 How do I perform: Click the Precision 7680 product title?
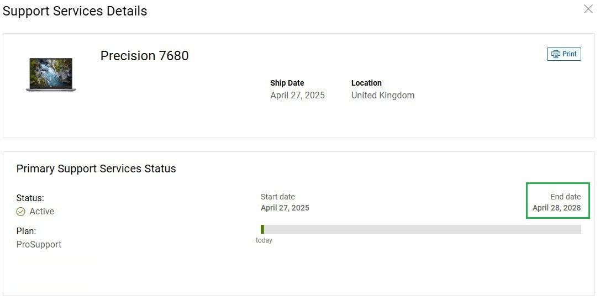145,56
